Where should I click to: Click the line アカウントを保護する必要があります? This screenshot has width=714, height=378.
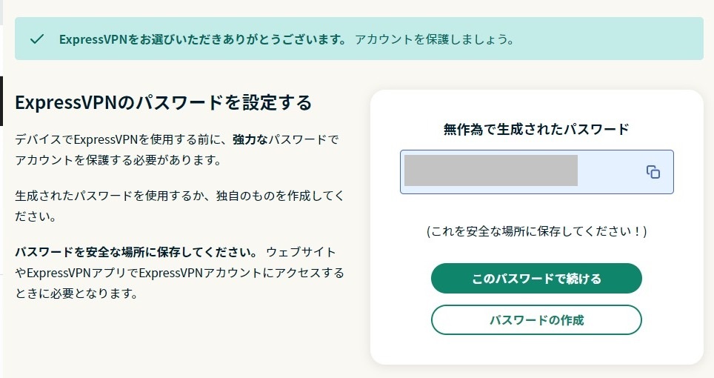(x=119, y=160)
